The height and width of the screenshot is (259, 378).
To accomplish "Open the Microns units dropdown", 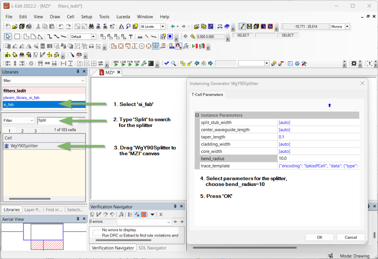I will pyautogui.click(x=348, y=26).
